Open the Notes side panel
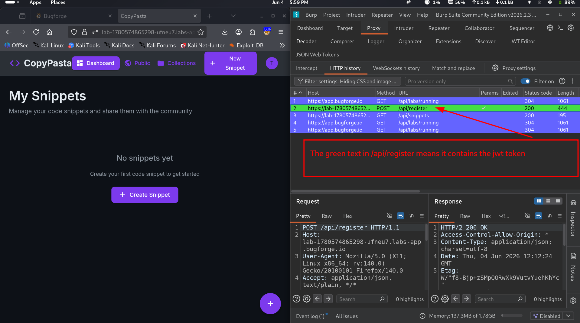Viewport: 580px width, 323px height. pyautogui.click(x=573, y=267)
